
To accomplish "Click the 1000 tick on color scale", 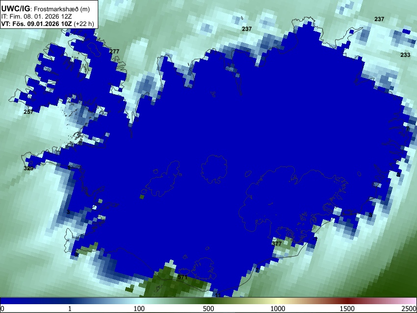I will coord(278,309).
